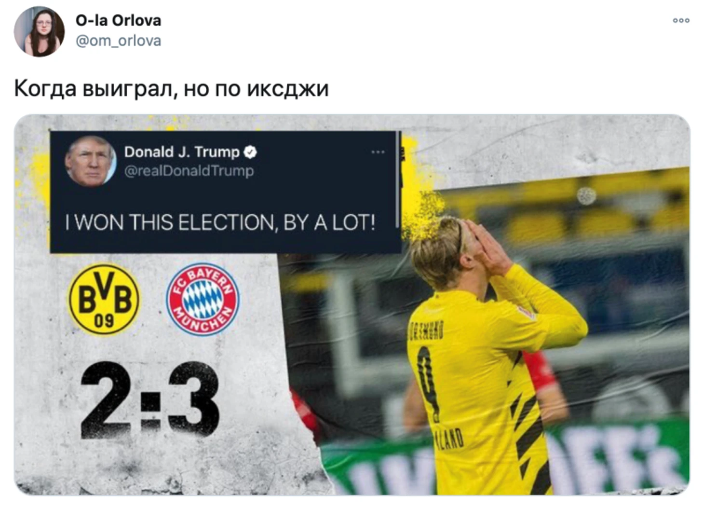
Task: Click Donald Trump's avatar in embedded tweet
Action: [x=91, y=162]
